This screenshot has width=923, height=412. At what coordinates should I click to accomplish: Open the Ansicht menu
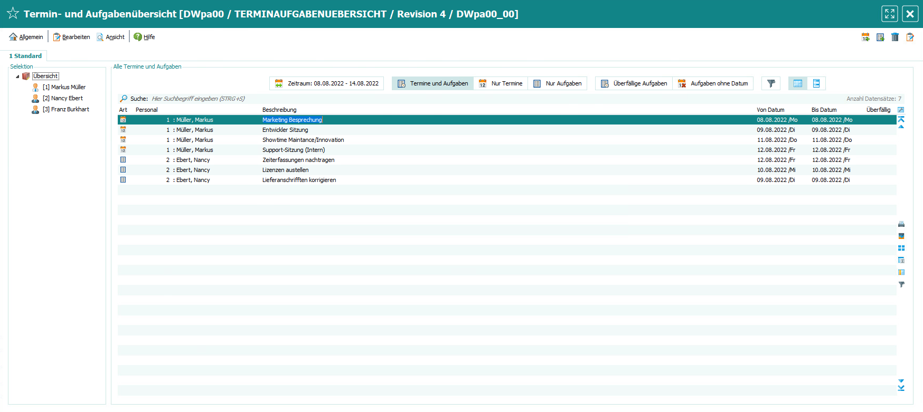(x=111, y=37)
